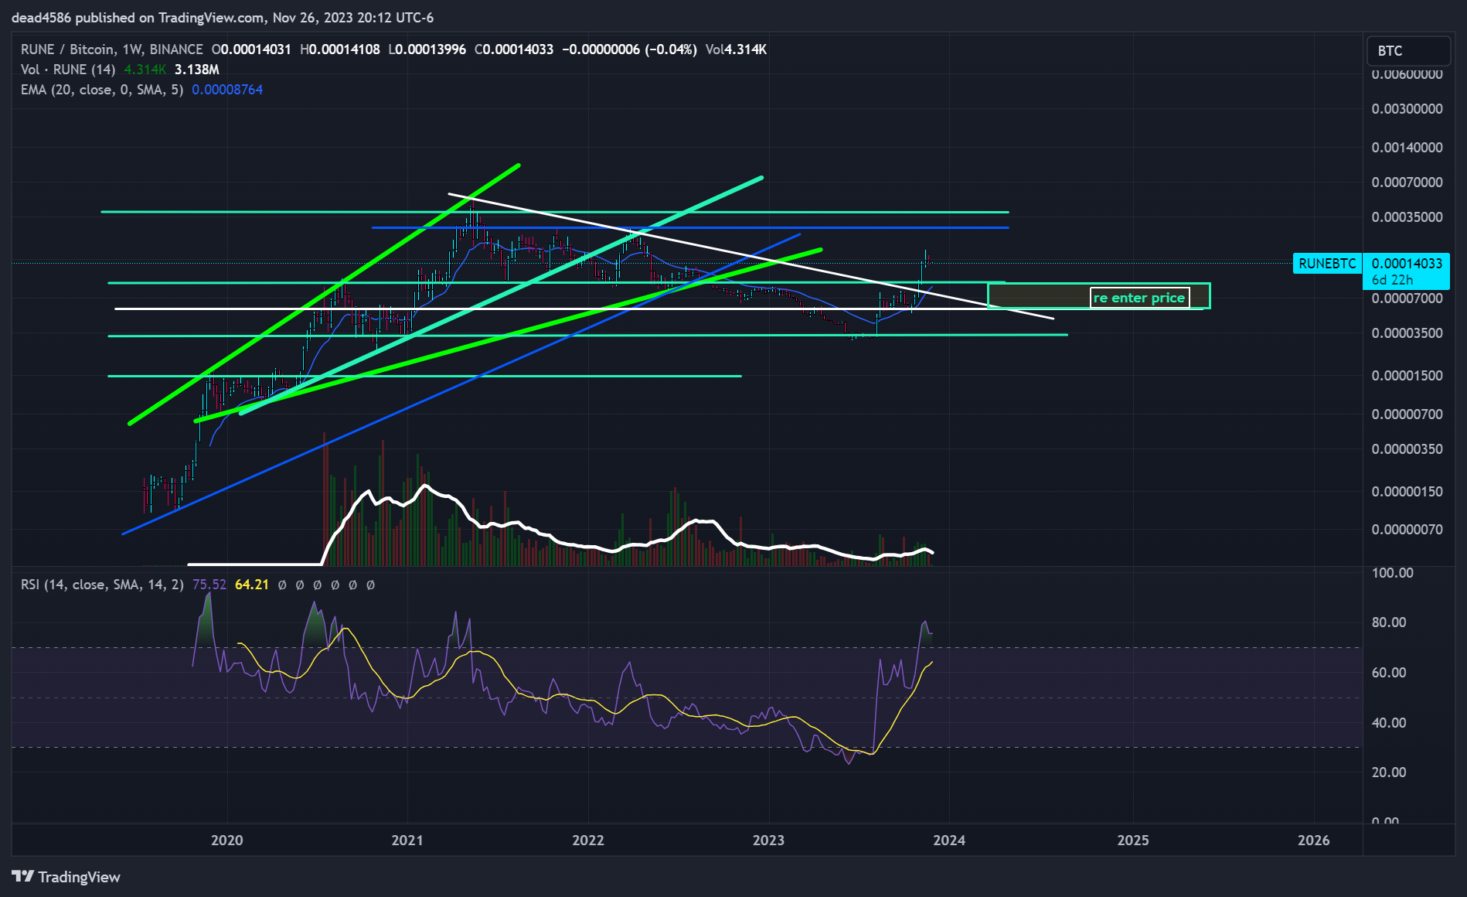1467x897 pixels.
Task: Click price axis label 0.00070000
Action: pyautogui.click(x=1407, y=182)
